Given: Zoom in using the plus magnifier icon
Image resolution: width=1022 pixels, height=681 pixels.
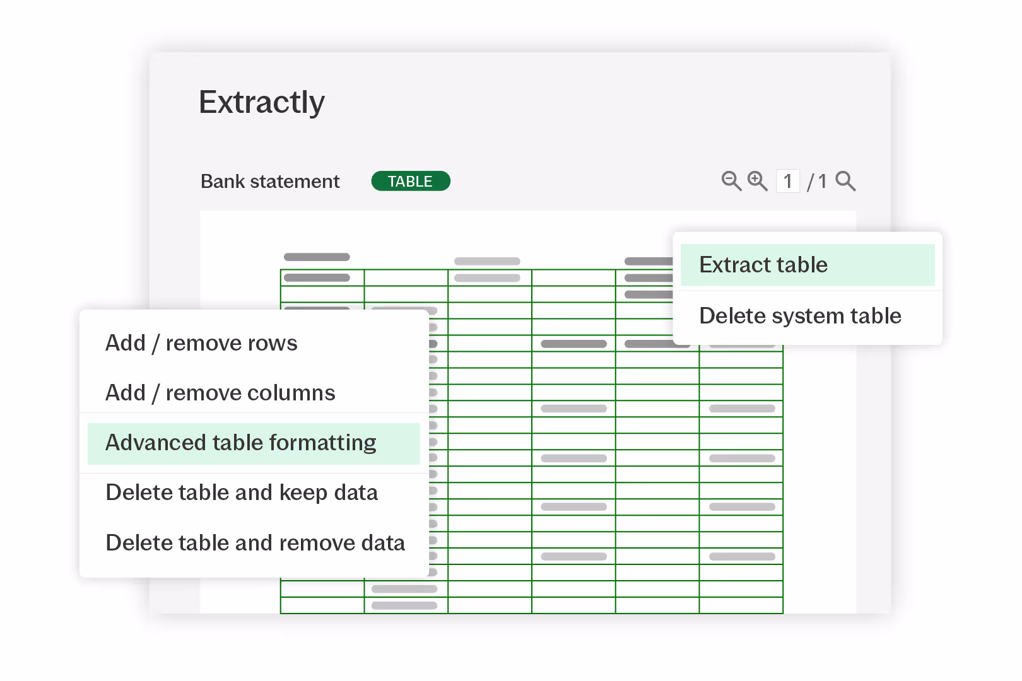Looking at the screenshot, I should point(757,181).
